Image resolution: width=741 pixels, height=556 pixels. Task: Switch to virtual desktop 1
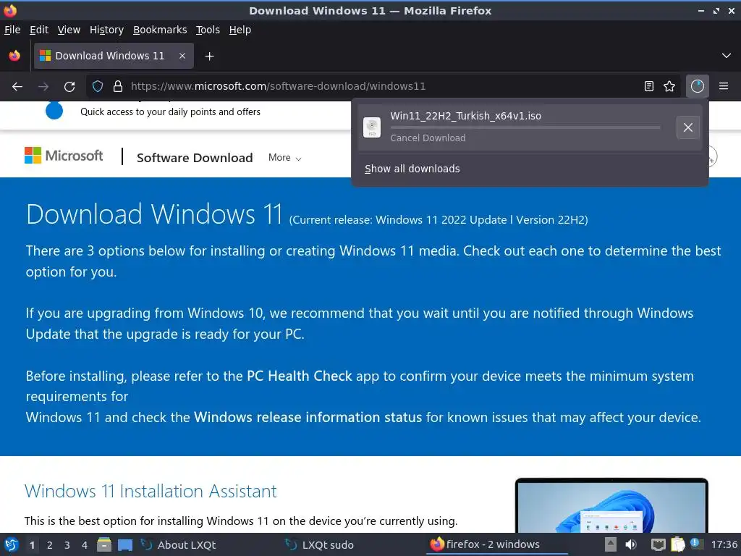(x=32, y=545)
